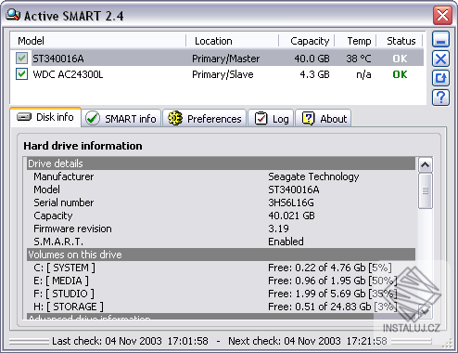Open the Preferences tab
The width and height of the screenshot is (458, 353).
(x=205, y=119)
